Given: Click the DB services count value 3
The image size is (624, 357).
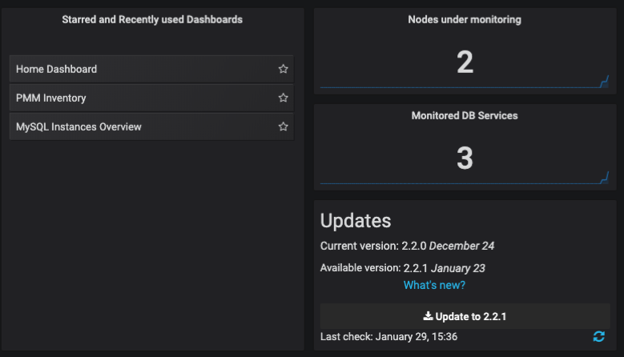Looking at the screenshot, I should 465,158.
